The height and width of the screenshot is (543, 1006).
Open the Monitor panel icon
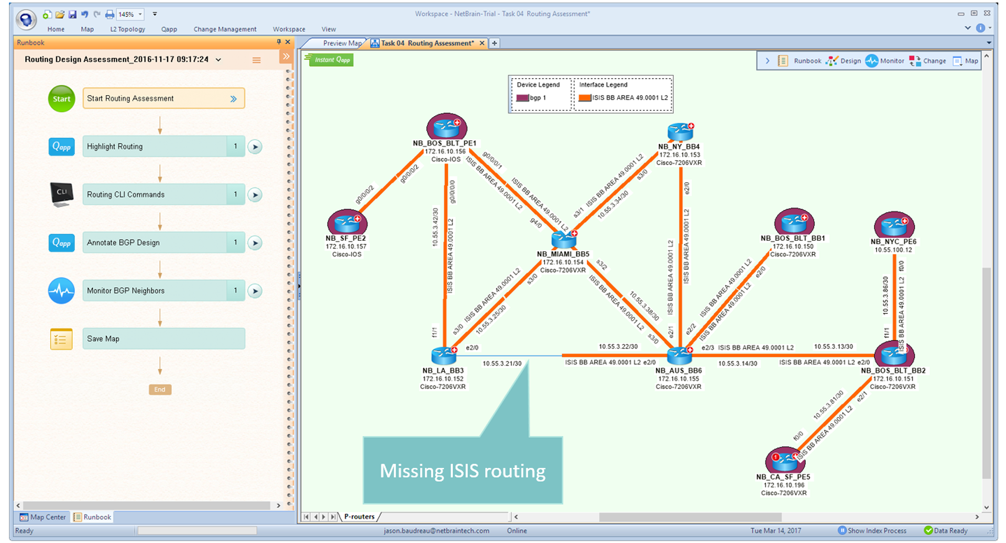871,61
